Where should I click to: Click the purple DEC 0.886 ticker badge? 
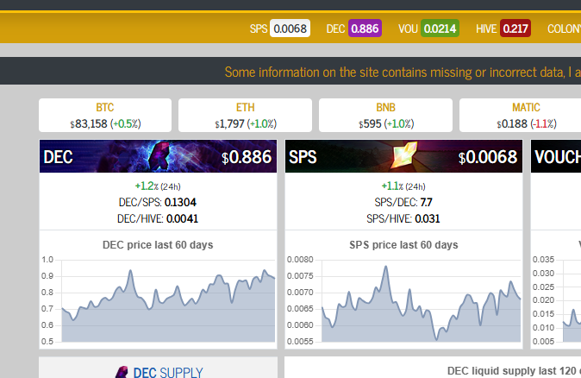pyautogui.click(x=365, y=28)
